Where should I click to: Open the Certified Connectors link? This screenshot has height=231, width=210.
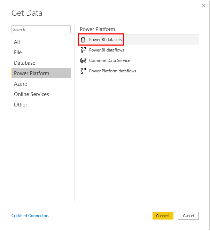tap(30, 216)
